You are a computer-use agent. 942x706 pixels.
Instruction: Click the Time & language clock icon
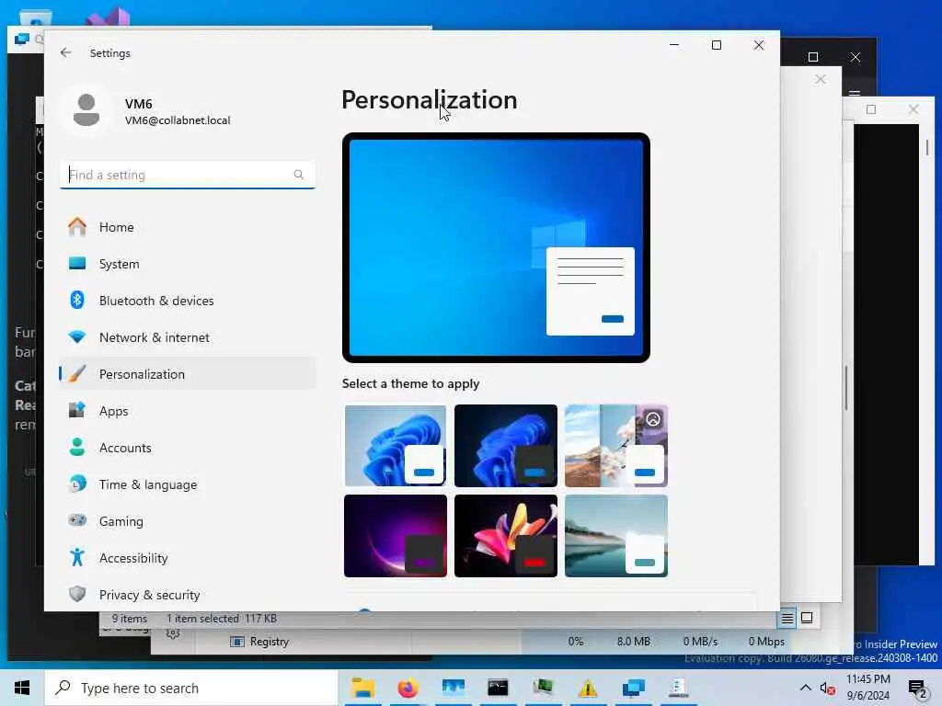pos(77,484)
